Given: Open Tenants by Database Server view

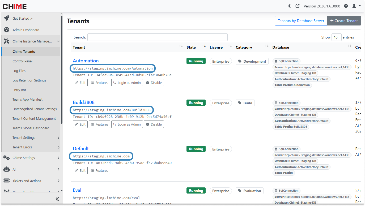Looking at the screenshot, I should point(301,20).
